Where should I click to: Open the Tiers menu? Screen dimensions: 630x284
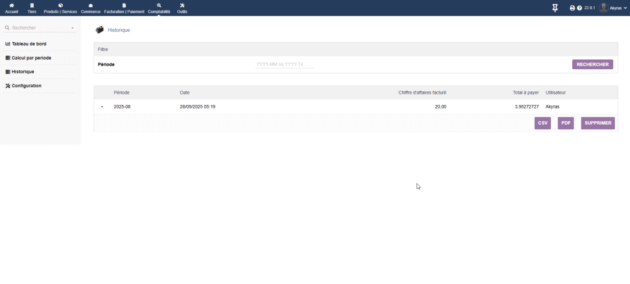click(32, 8)
